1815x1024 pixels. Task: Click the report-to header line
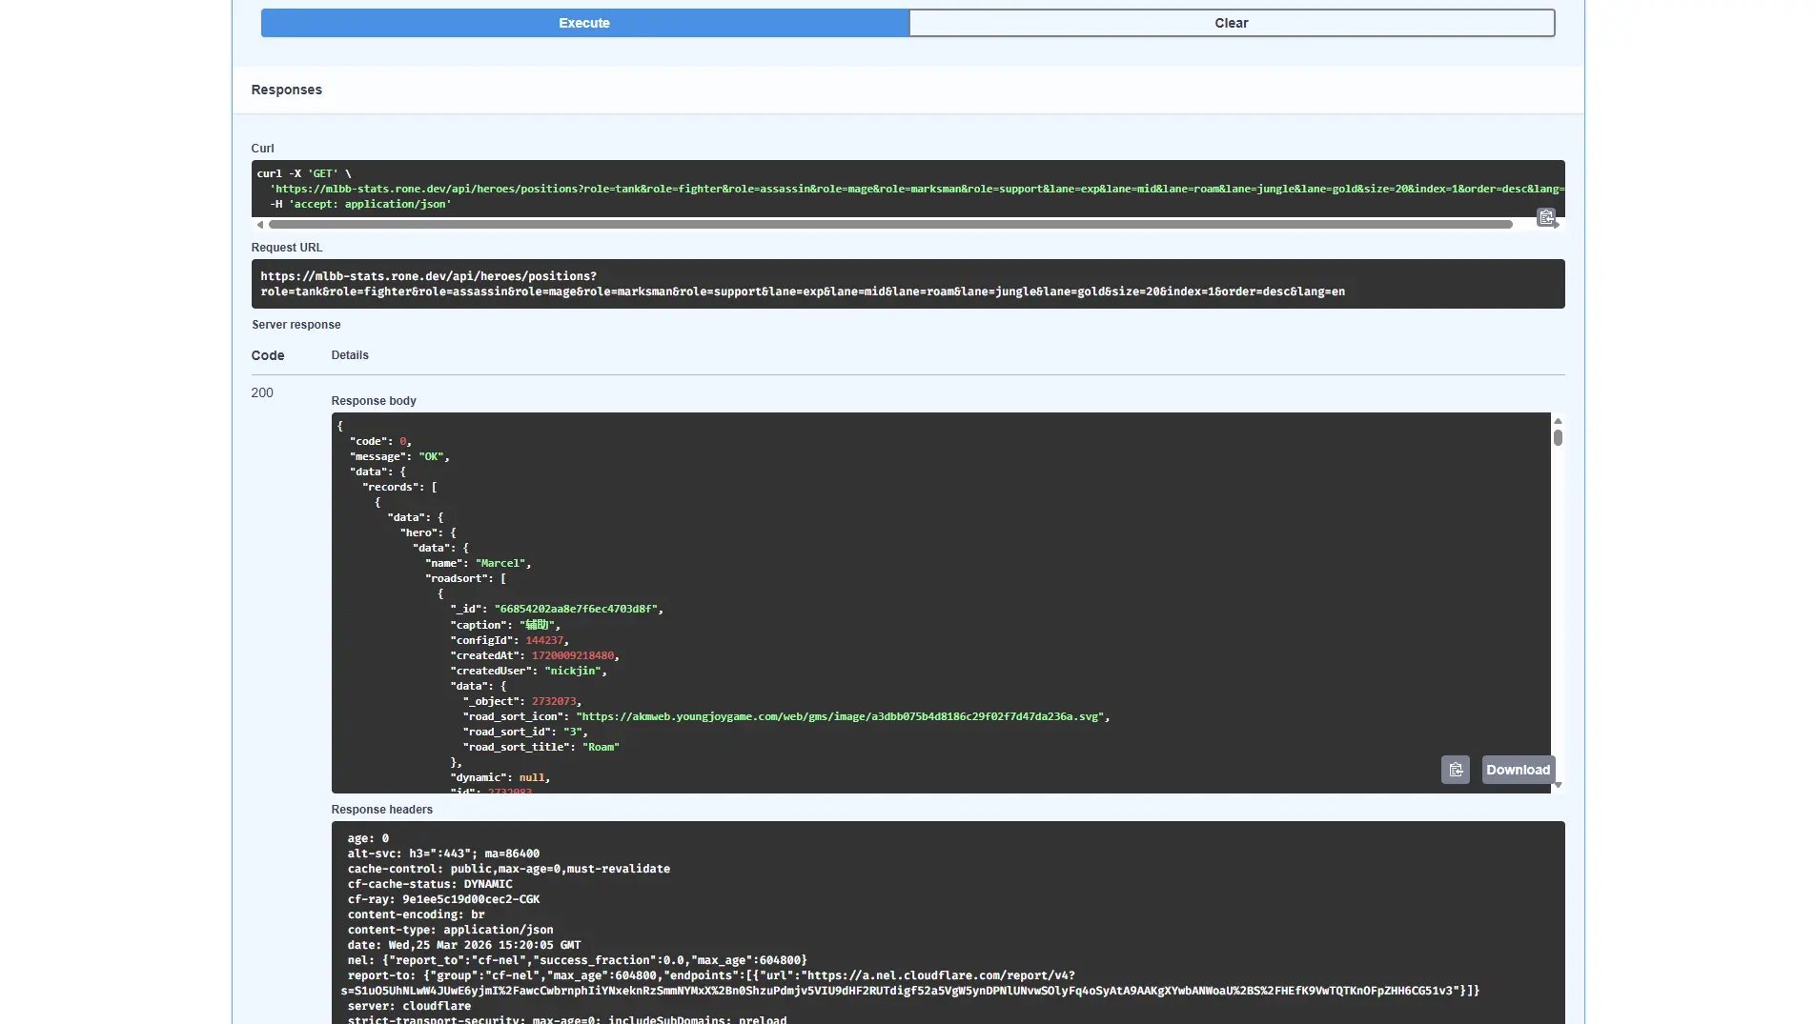click(x=910, y=983)
